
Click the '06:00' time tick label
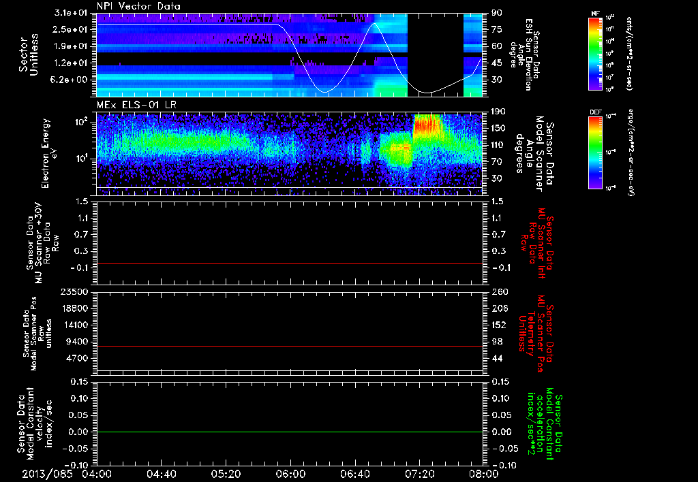pyautogui.click(x=290, y=474)
